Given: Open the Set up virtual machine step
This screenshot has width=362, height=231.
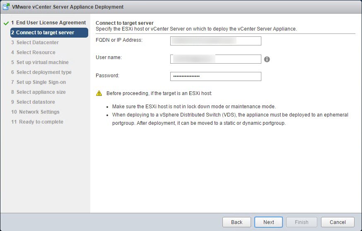Looking at the screenshot, I should point(40,62).
